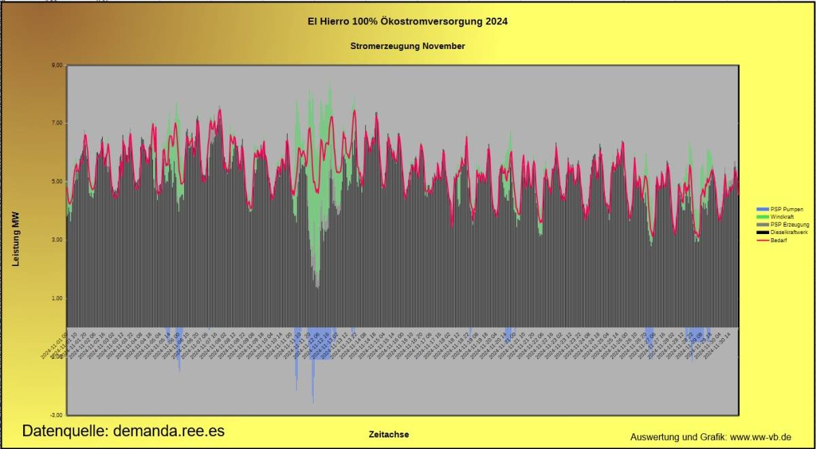
Task: Click the 9.00 y-axis tick label
Action: coord(55,65)
